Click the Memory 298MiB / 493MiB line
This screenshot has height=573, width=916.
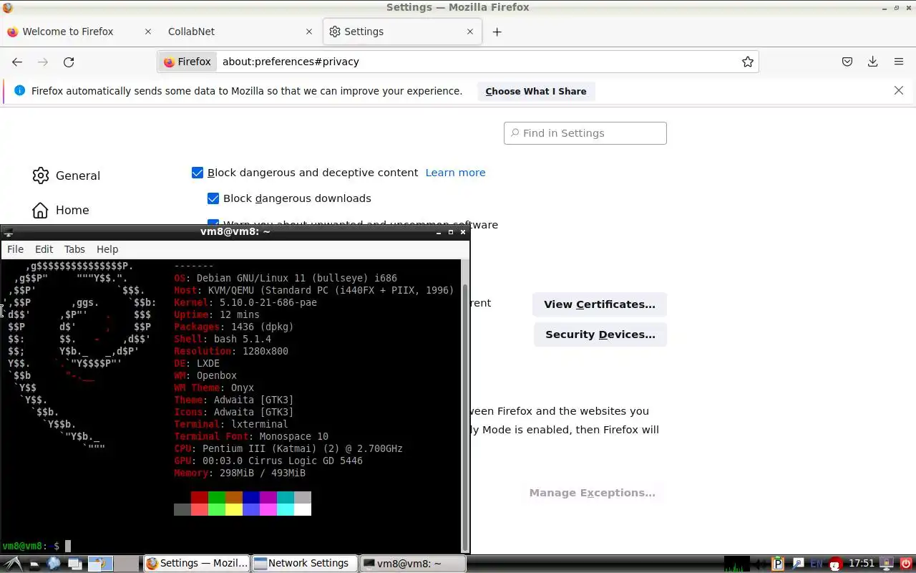pos(240,473)
